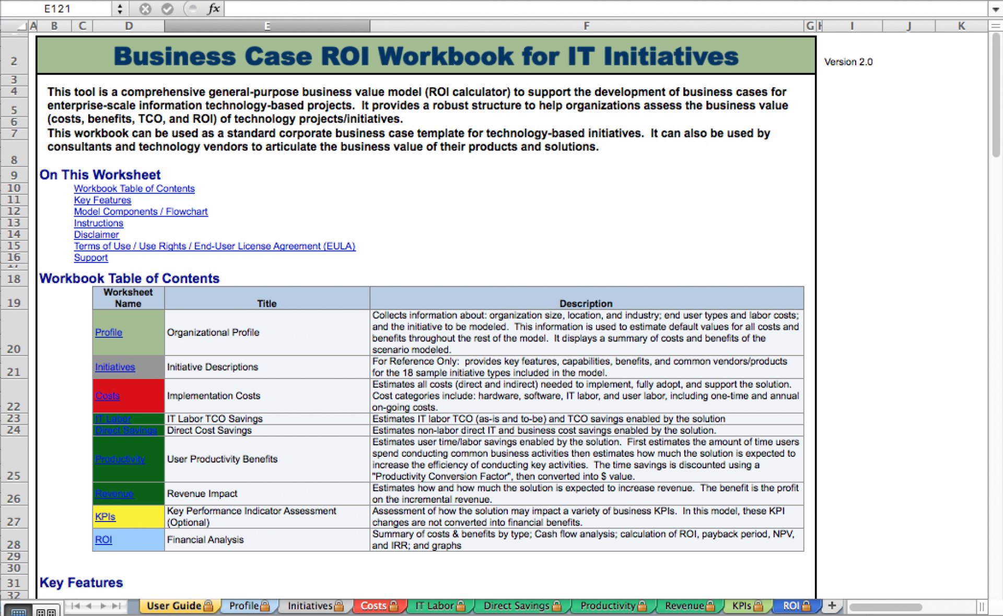Screen dimensions: 1003x616
Task: Click the Name Box showing E121
Action: tap(56, 9)
